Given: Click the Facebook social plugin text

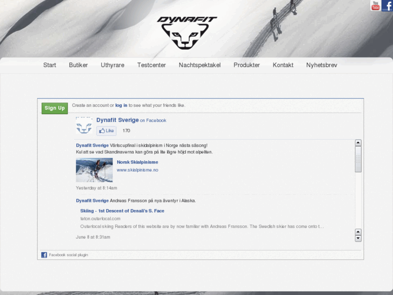Looking at the screenshot, I should pyautogui.click(x=69, y=255).
